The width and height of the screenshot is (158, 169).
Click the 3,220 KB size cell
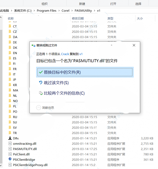(147, 138)
